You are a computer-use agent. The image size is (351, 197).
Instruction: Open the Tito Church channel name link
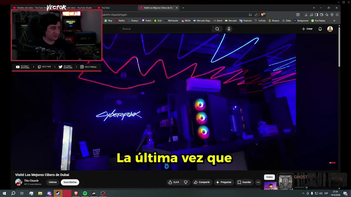(x=31, y=181)
